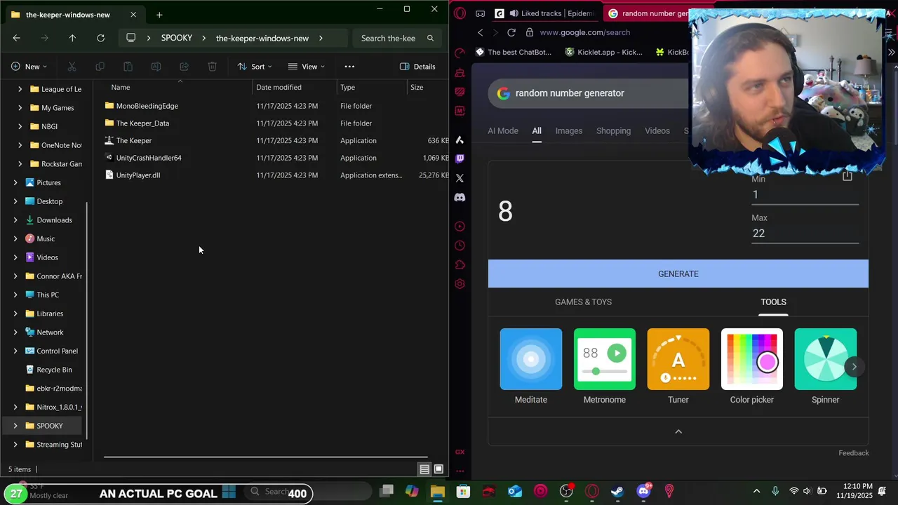Open See more options ellipsis in Explorer
The height and width of the screenshot is (505, 898).
pyautogui.click(x=349, y=67)
